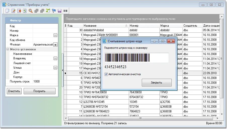Select row 'ЦЭ6803В №572154'
227x129 pixels.
point(142,107)
